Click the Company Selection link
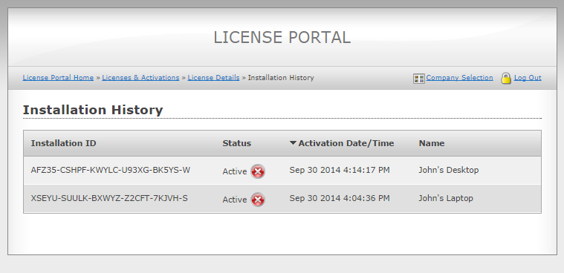This screenshot has width=564, height=273. point(459,78)
